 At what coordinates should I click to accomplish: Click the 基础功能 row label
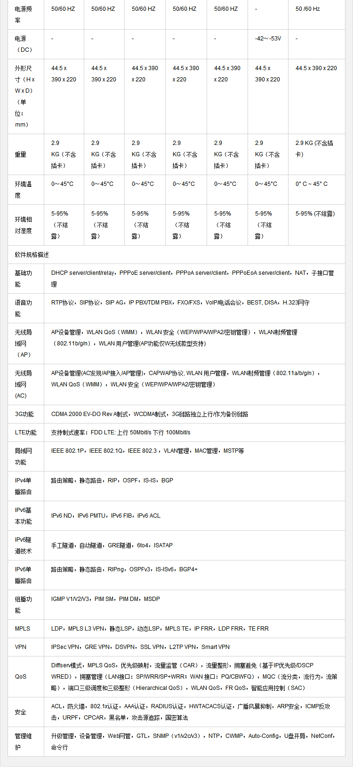coord(24,279)
